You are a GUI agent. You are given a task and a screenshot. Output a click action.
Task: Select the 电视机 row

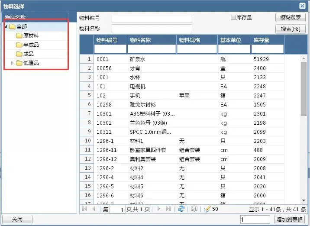point(182,86)
